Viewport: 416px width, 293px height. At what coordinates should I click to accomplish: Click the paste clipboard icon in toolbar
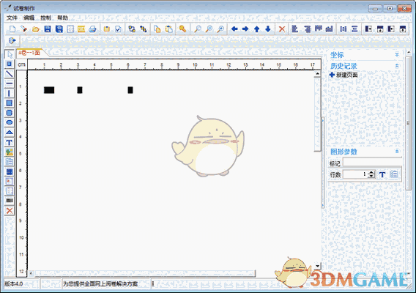(168, 29)
